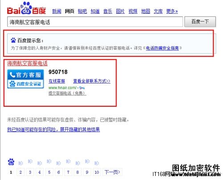Go to results page 5
The width and height of the screenshot is (223, 180).
49,172
